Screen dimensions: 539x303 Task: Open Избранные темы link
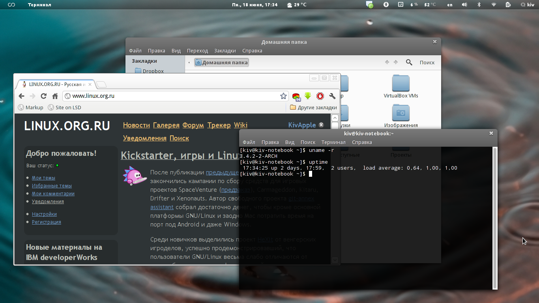52,186
